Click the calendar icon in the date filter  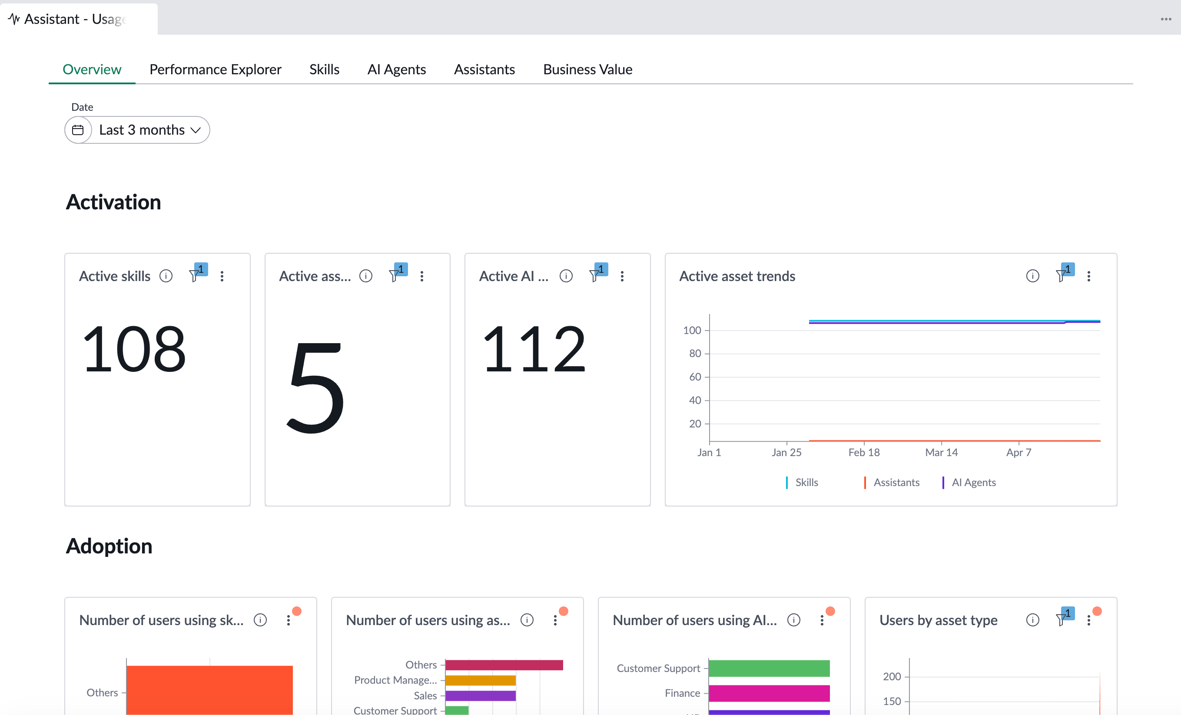[78, 130]
